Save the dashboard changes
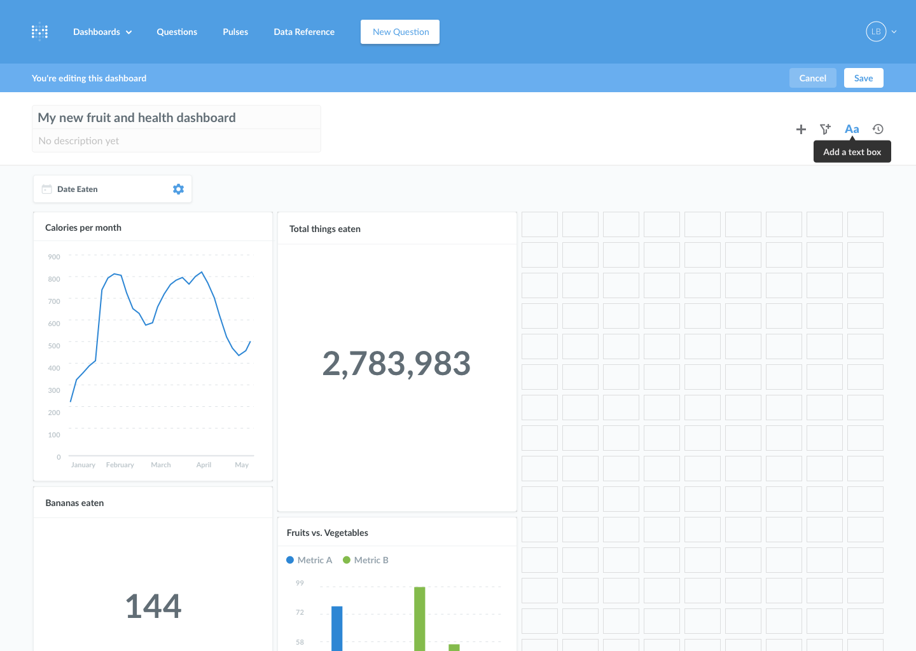 [x=863, y=78]
